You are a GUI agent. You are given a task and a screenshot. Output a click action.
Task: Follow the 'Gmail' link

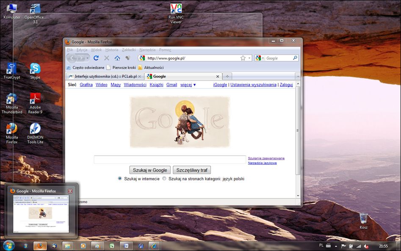171,85
